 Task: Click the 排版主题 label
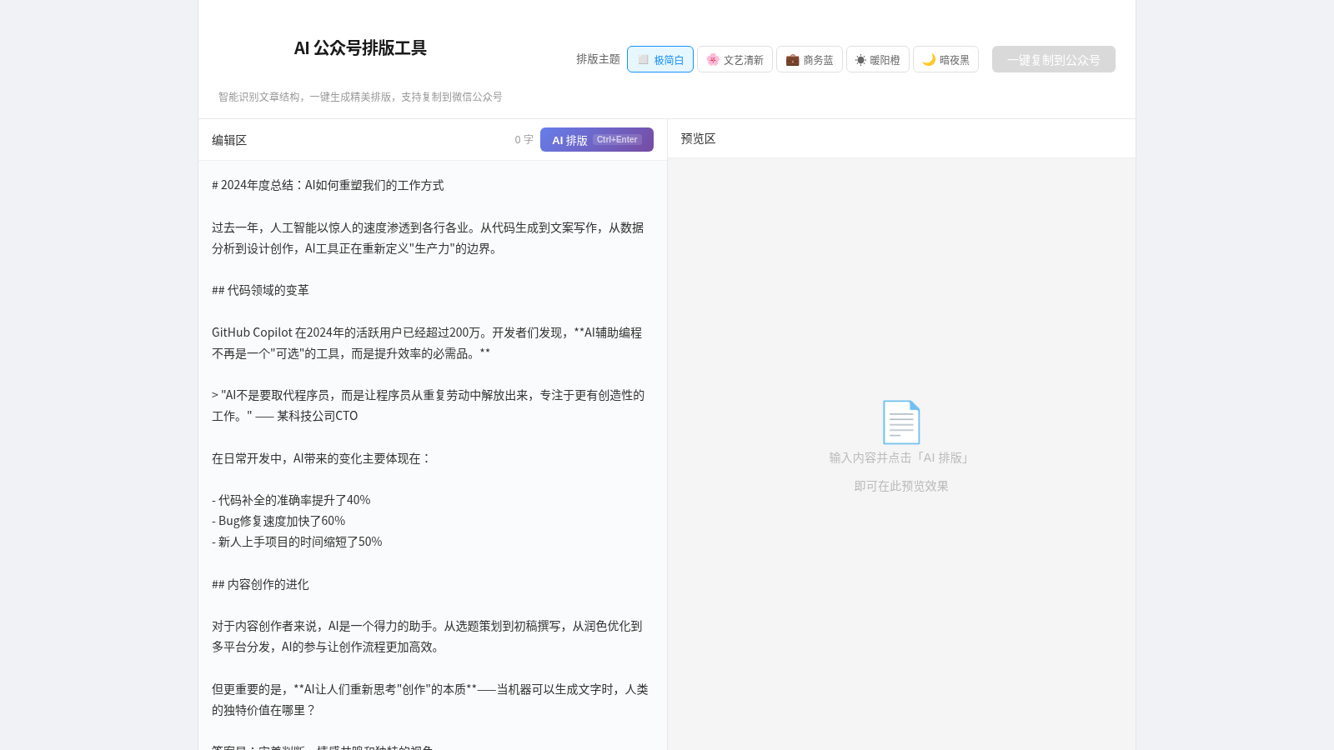click(598, 59)
